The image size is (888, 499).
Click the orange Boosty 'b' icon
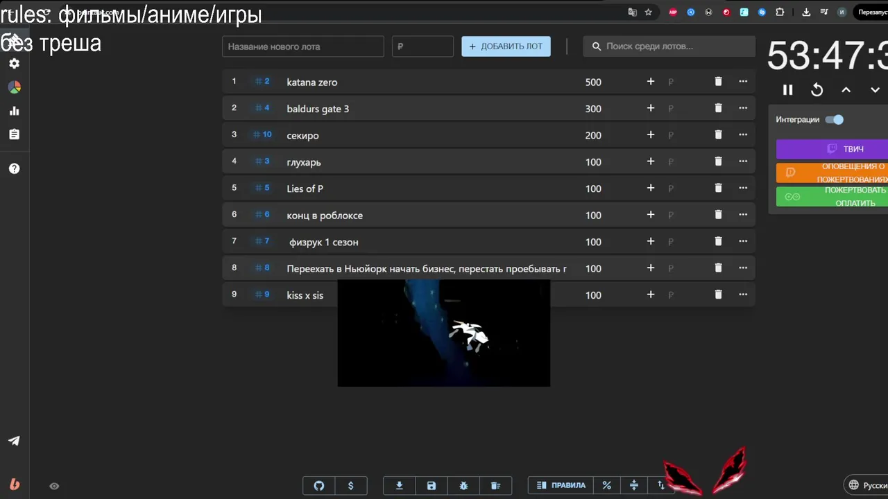pyautogui.click(x=14, y=484)
